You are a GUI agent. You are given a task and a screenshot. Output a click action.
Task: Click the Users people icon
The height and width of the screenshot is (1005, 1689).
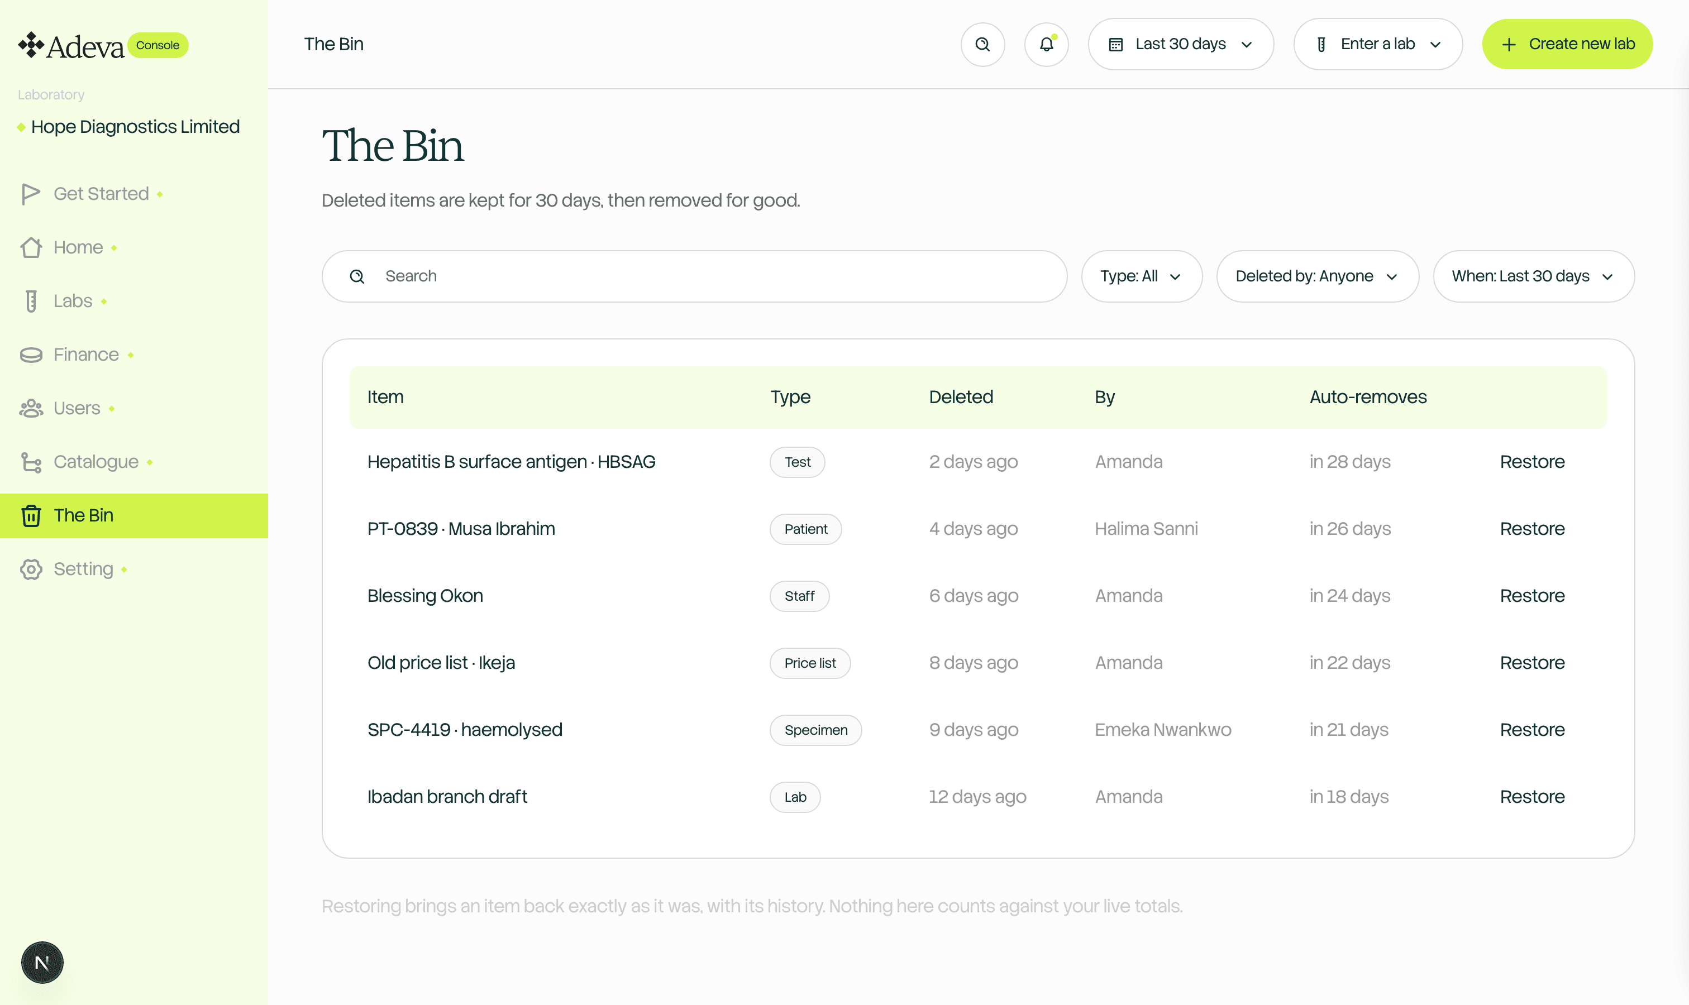click(x=31, y=408)
